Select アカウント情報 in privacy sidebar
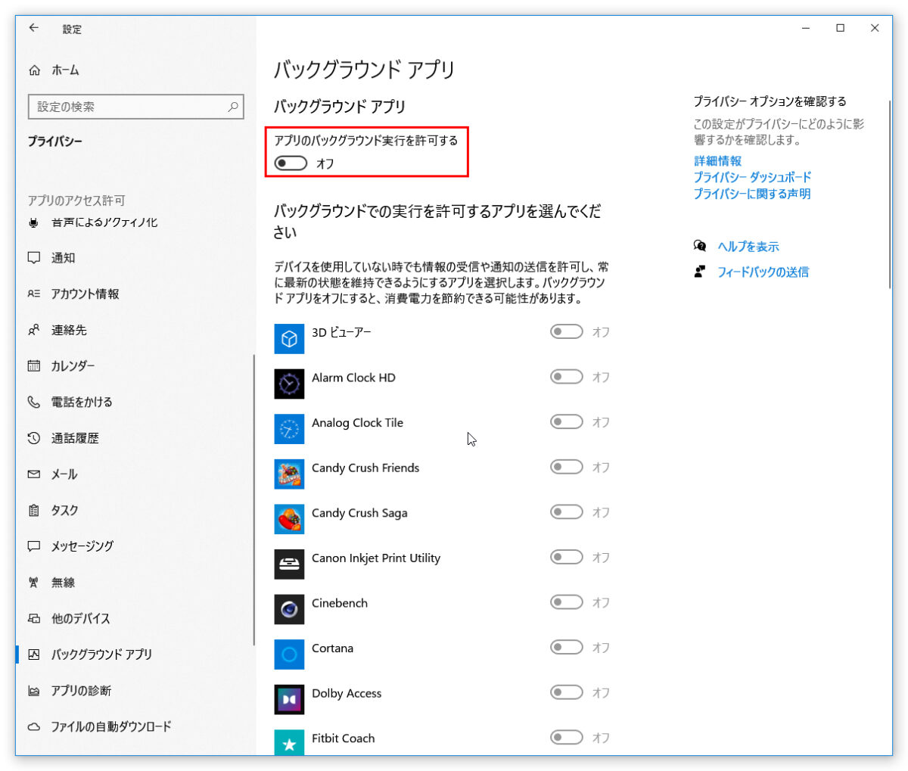Image resolution: width=908 pixels, height=771 pixels. pyautogui.click(x=136, y=294)
